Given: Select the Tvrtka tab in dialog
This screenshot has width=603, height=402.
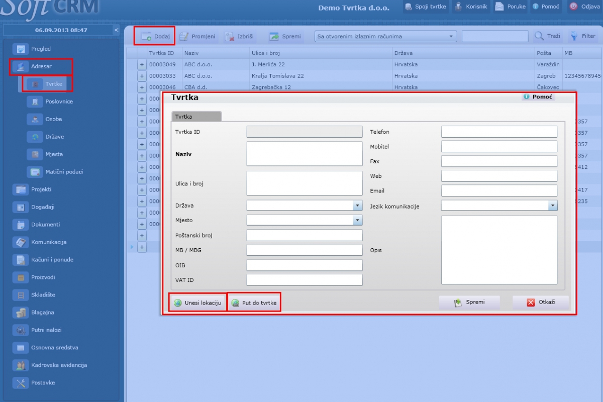Looking at the screenshot, I should click(x=196, y=116).
